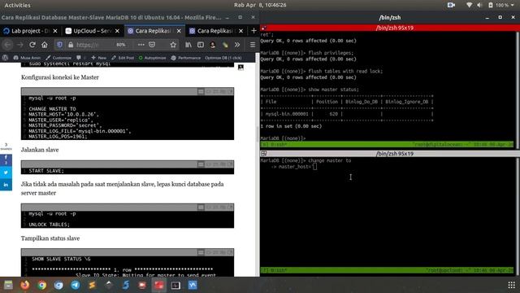Open the START SLAVE code block in a new window

(x=230, y=164)
